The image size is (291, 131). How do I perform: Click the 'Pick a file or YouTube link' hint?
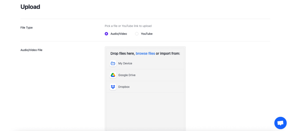pyautogui.click(x=128, y=26)
